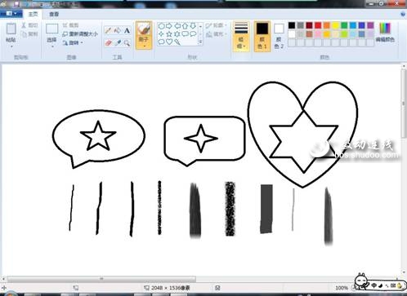407x296 pixels.
Task: Select the Color picker eyedropper tool
Action: 118,43
